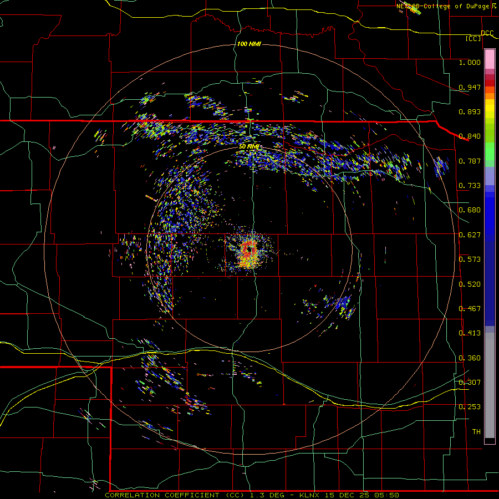
Task: Select the 0.787 scale value
Action: click(x=470, y=161)
